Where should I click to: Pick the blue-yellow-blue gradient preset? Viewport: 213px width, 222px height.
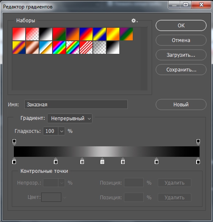pyautogui.click(x=100, y=34)
